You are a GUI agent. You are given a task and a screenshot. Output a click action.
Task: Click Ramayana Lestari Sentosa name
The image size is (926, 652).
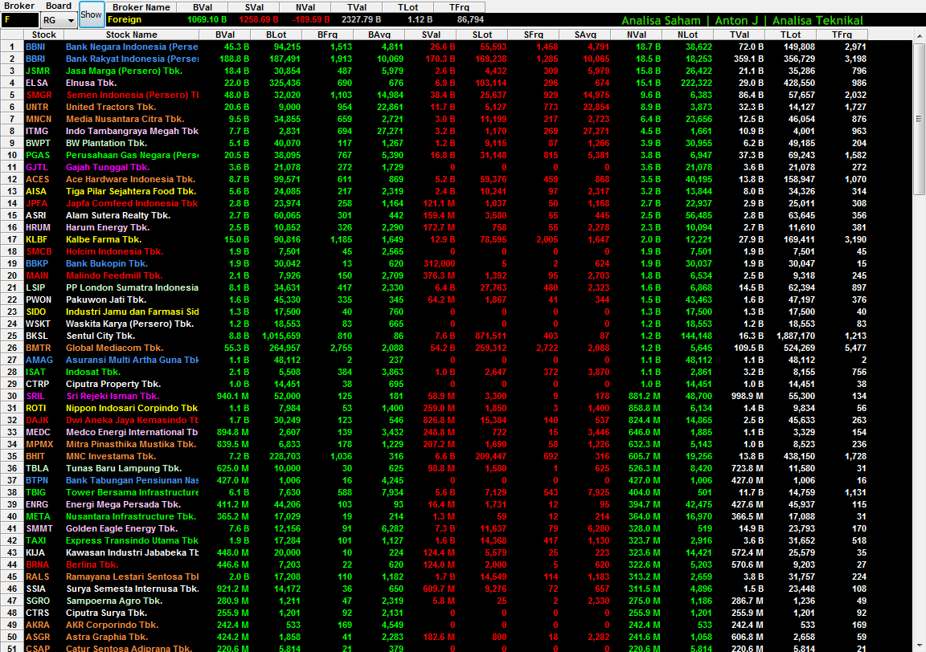point(133,577)
